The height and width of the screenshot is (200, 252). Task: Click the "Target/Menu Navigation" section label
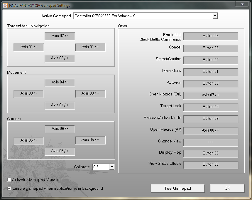tap(28, 26)
